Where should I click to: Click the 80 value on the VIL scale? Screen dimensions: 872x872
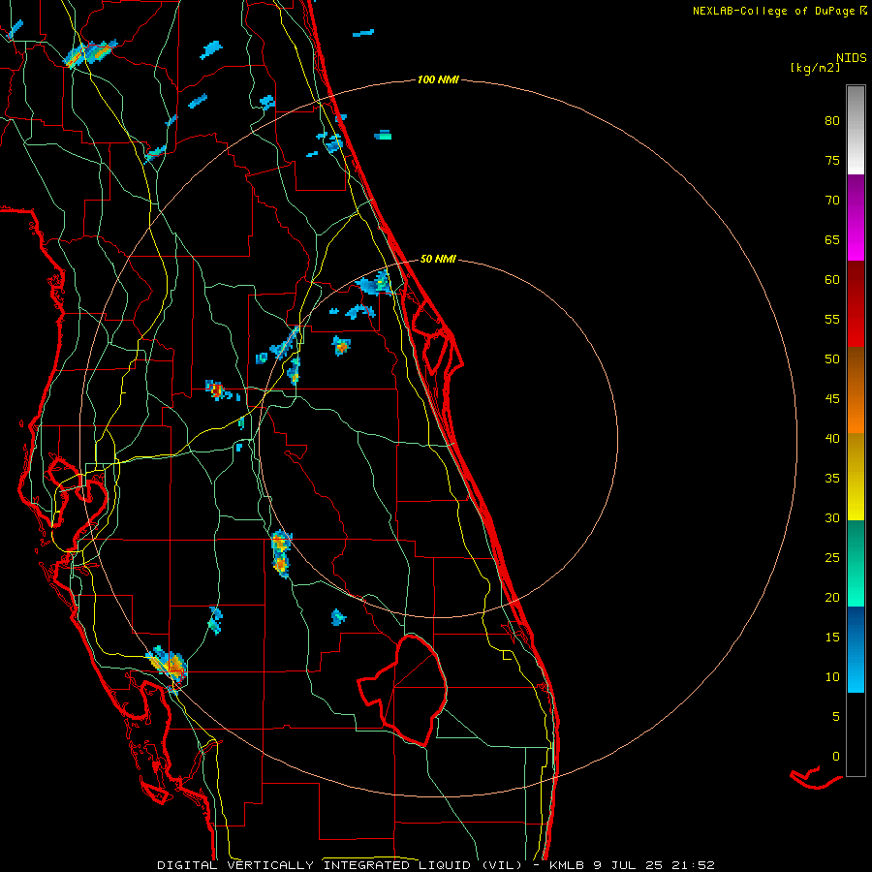point(832,121)
